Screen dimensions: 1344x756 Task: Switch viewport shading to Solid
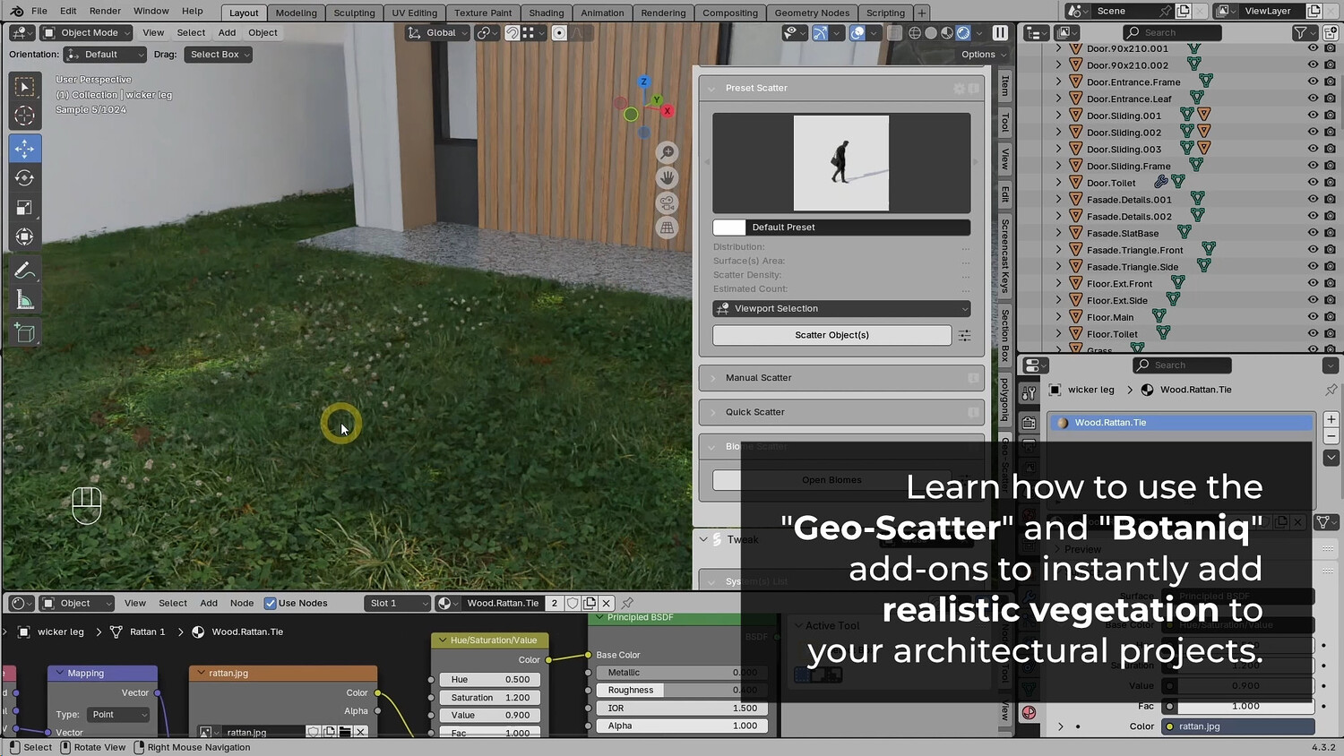(931, 33)
